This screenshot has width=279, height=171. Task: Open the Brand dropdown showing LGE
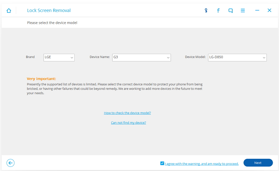click(x=59, y=58)
